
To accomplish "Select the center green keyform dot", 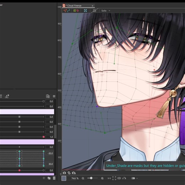I will tap(20, 159).
